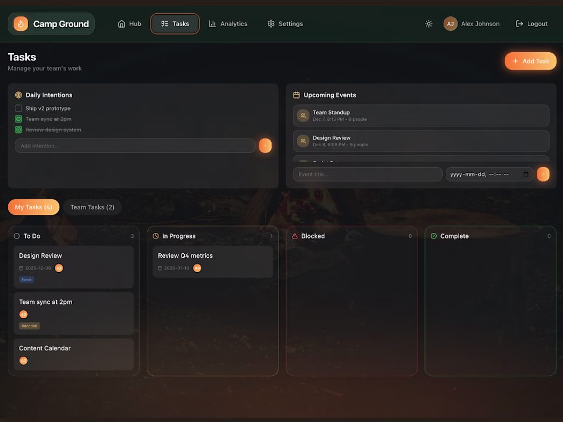
Task: Click the event date and time field
Action: (489, 174)
